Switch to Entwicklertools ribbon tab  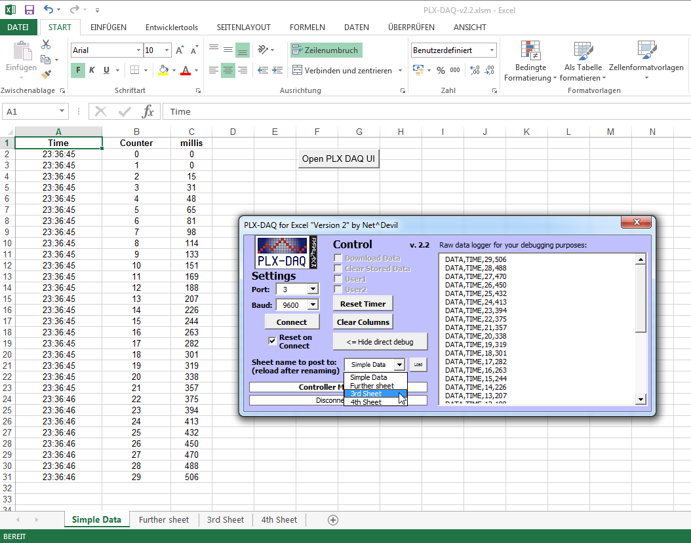(172, 28)
